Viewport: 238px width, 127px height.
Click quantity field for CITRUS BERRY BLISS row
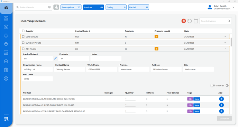(130, 111)
